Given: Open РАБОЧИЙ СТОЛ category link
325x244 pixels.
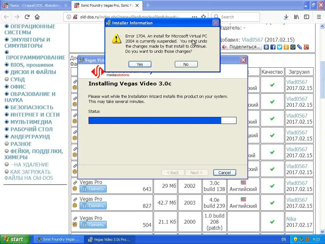Looking at the screenshot, I should click(x=31, y=129).
